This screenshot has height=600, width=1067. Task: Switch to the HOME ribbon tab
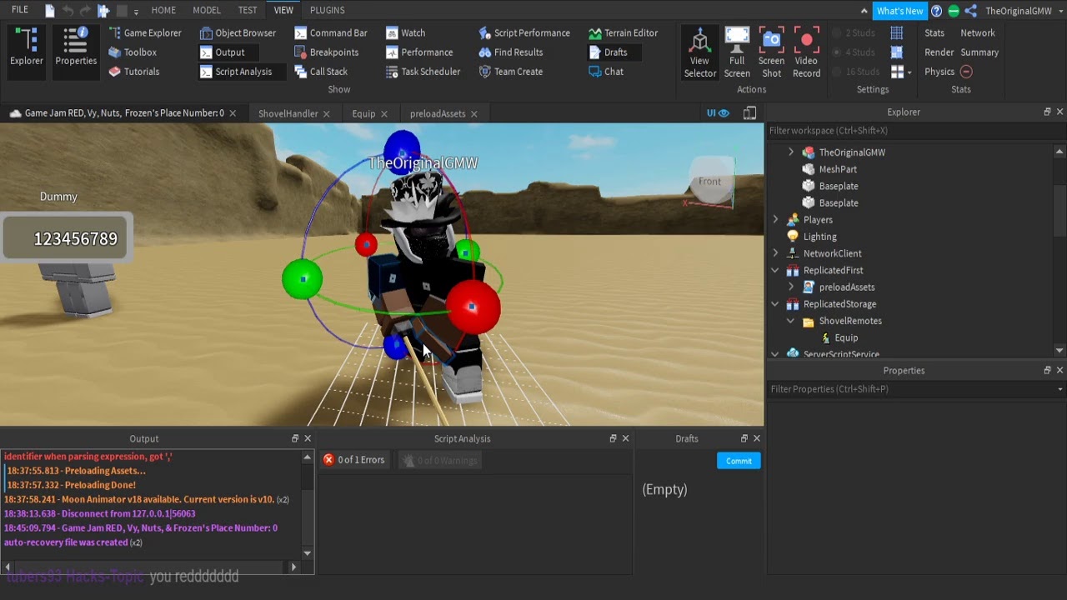[x=163, y=10]
